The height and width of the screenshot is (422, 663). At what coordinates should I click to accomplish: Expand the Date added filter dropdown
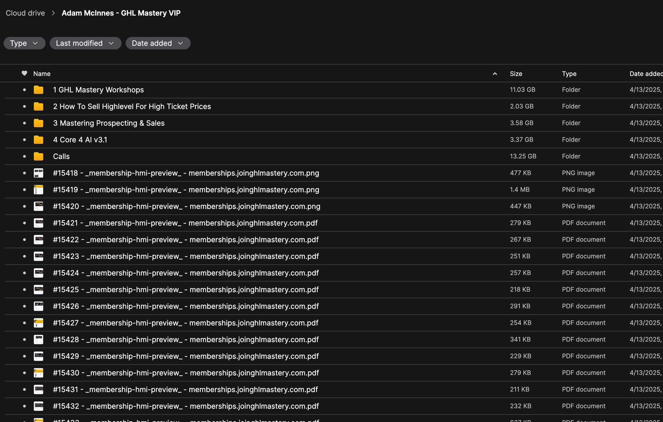point(158,43)
